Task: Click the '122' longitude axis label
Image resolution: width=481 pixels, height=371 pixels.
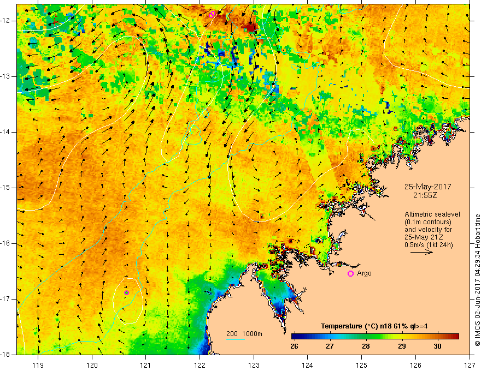Action: (x=200, y=365)
